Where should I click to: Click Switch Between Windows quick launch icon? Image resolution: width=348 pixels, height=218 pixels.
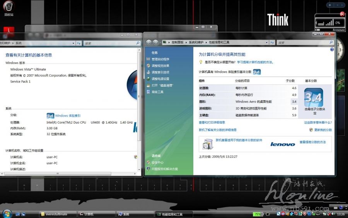(x=23, y=214)
